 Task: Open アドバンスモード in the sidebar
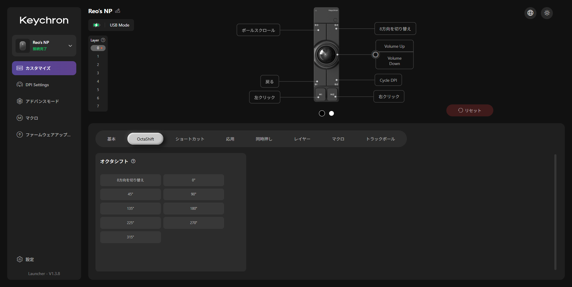44,101
